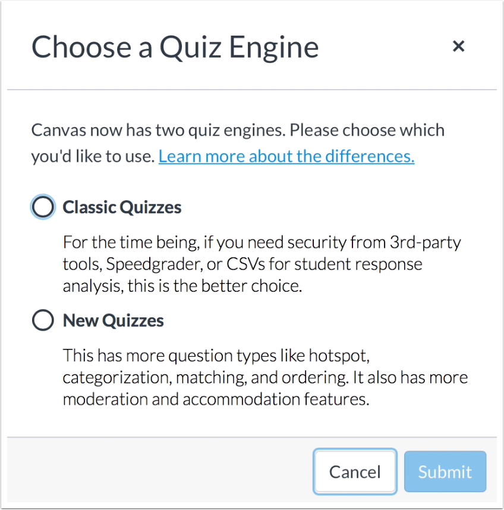The height and width of the screenshot is (510, 504).
Task: Confirm your quiz engine choice with Submit
Action: (445, 471)
